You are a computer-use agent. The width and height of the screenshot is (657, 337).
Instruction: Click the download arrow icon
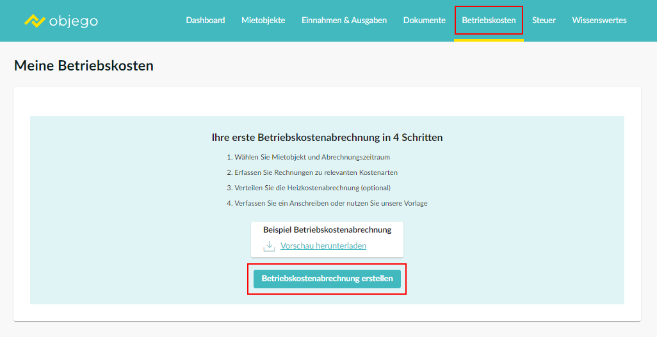(269, 246)
